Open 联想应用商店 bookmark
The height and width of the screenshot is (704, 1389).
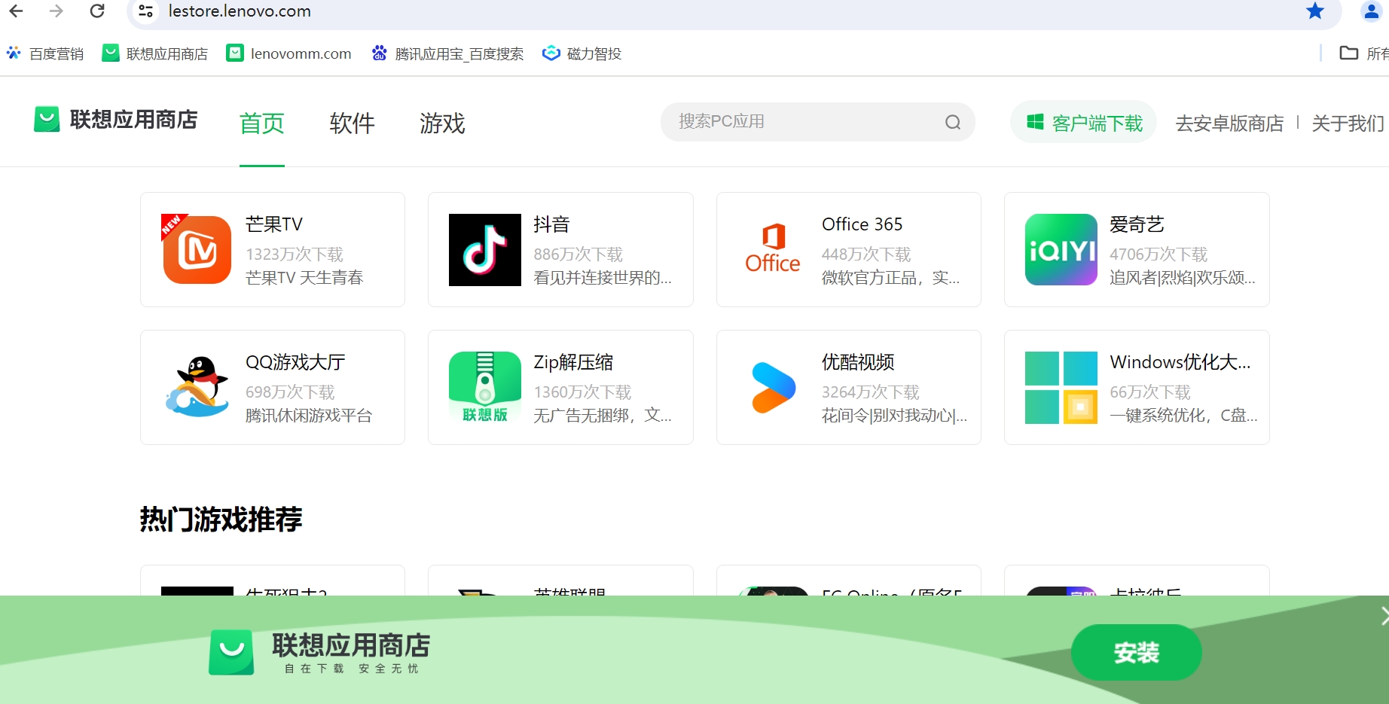tap(155, 53)
